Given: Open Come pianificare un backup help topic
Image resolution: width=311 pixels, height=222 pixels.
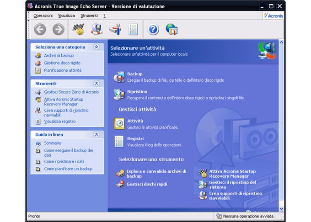Looking at the screenshot, I should coord(68,169).
